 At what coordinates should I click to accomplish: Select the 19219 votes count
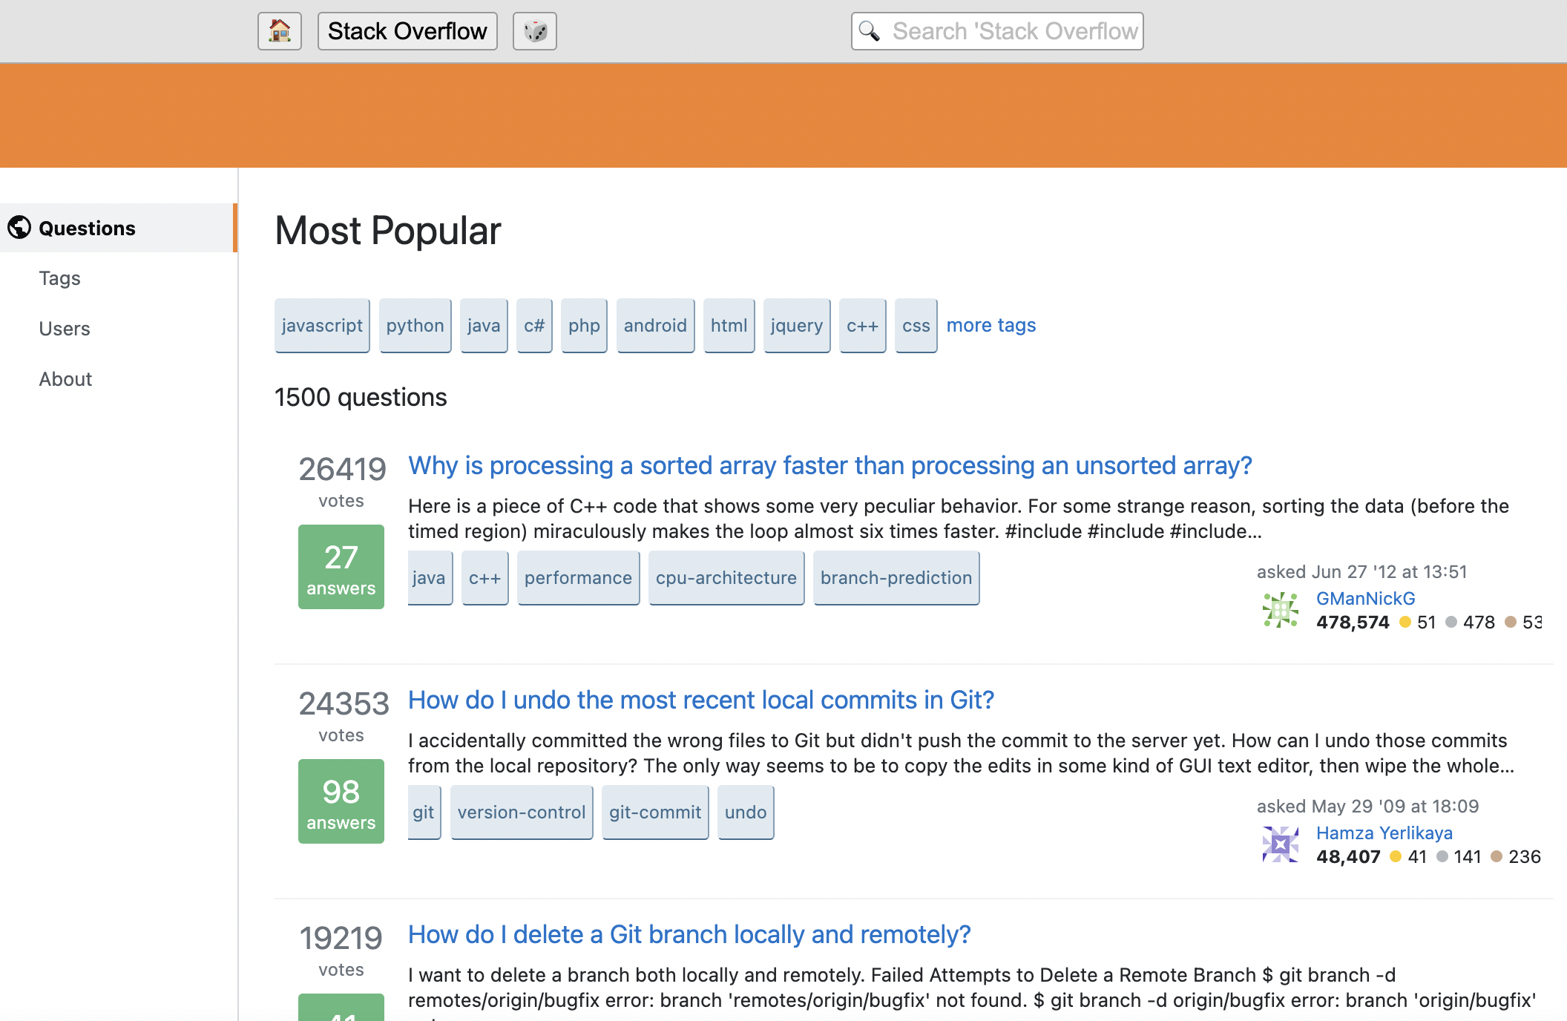point(341,938)
